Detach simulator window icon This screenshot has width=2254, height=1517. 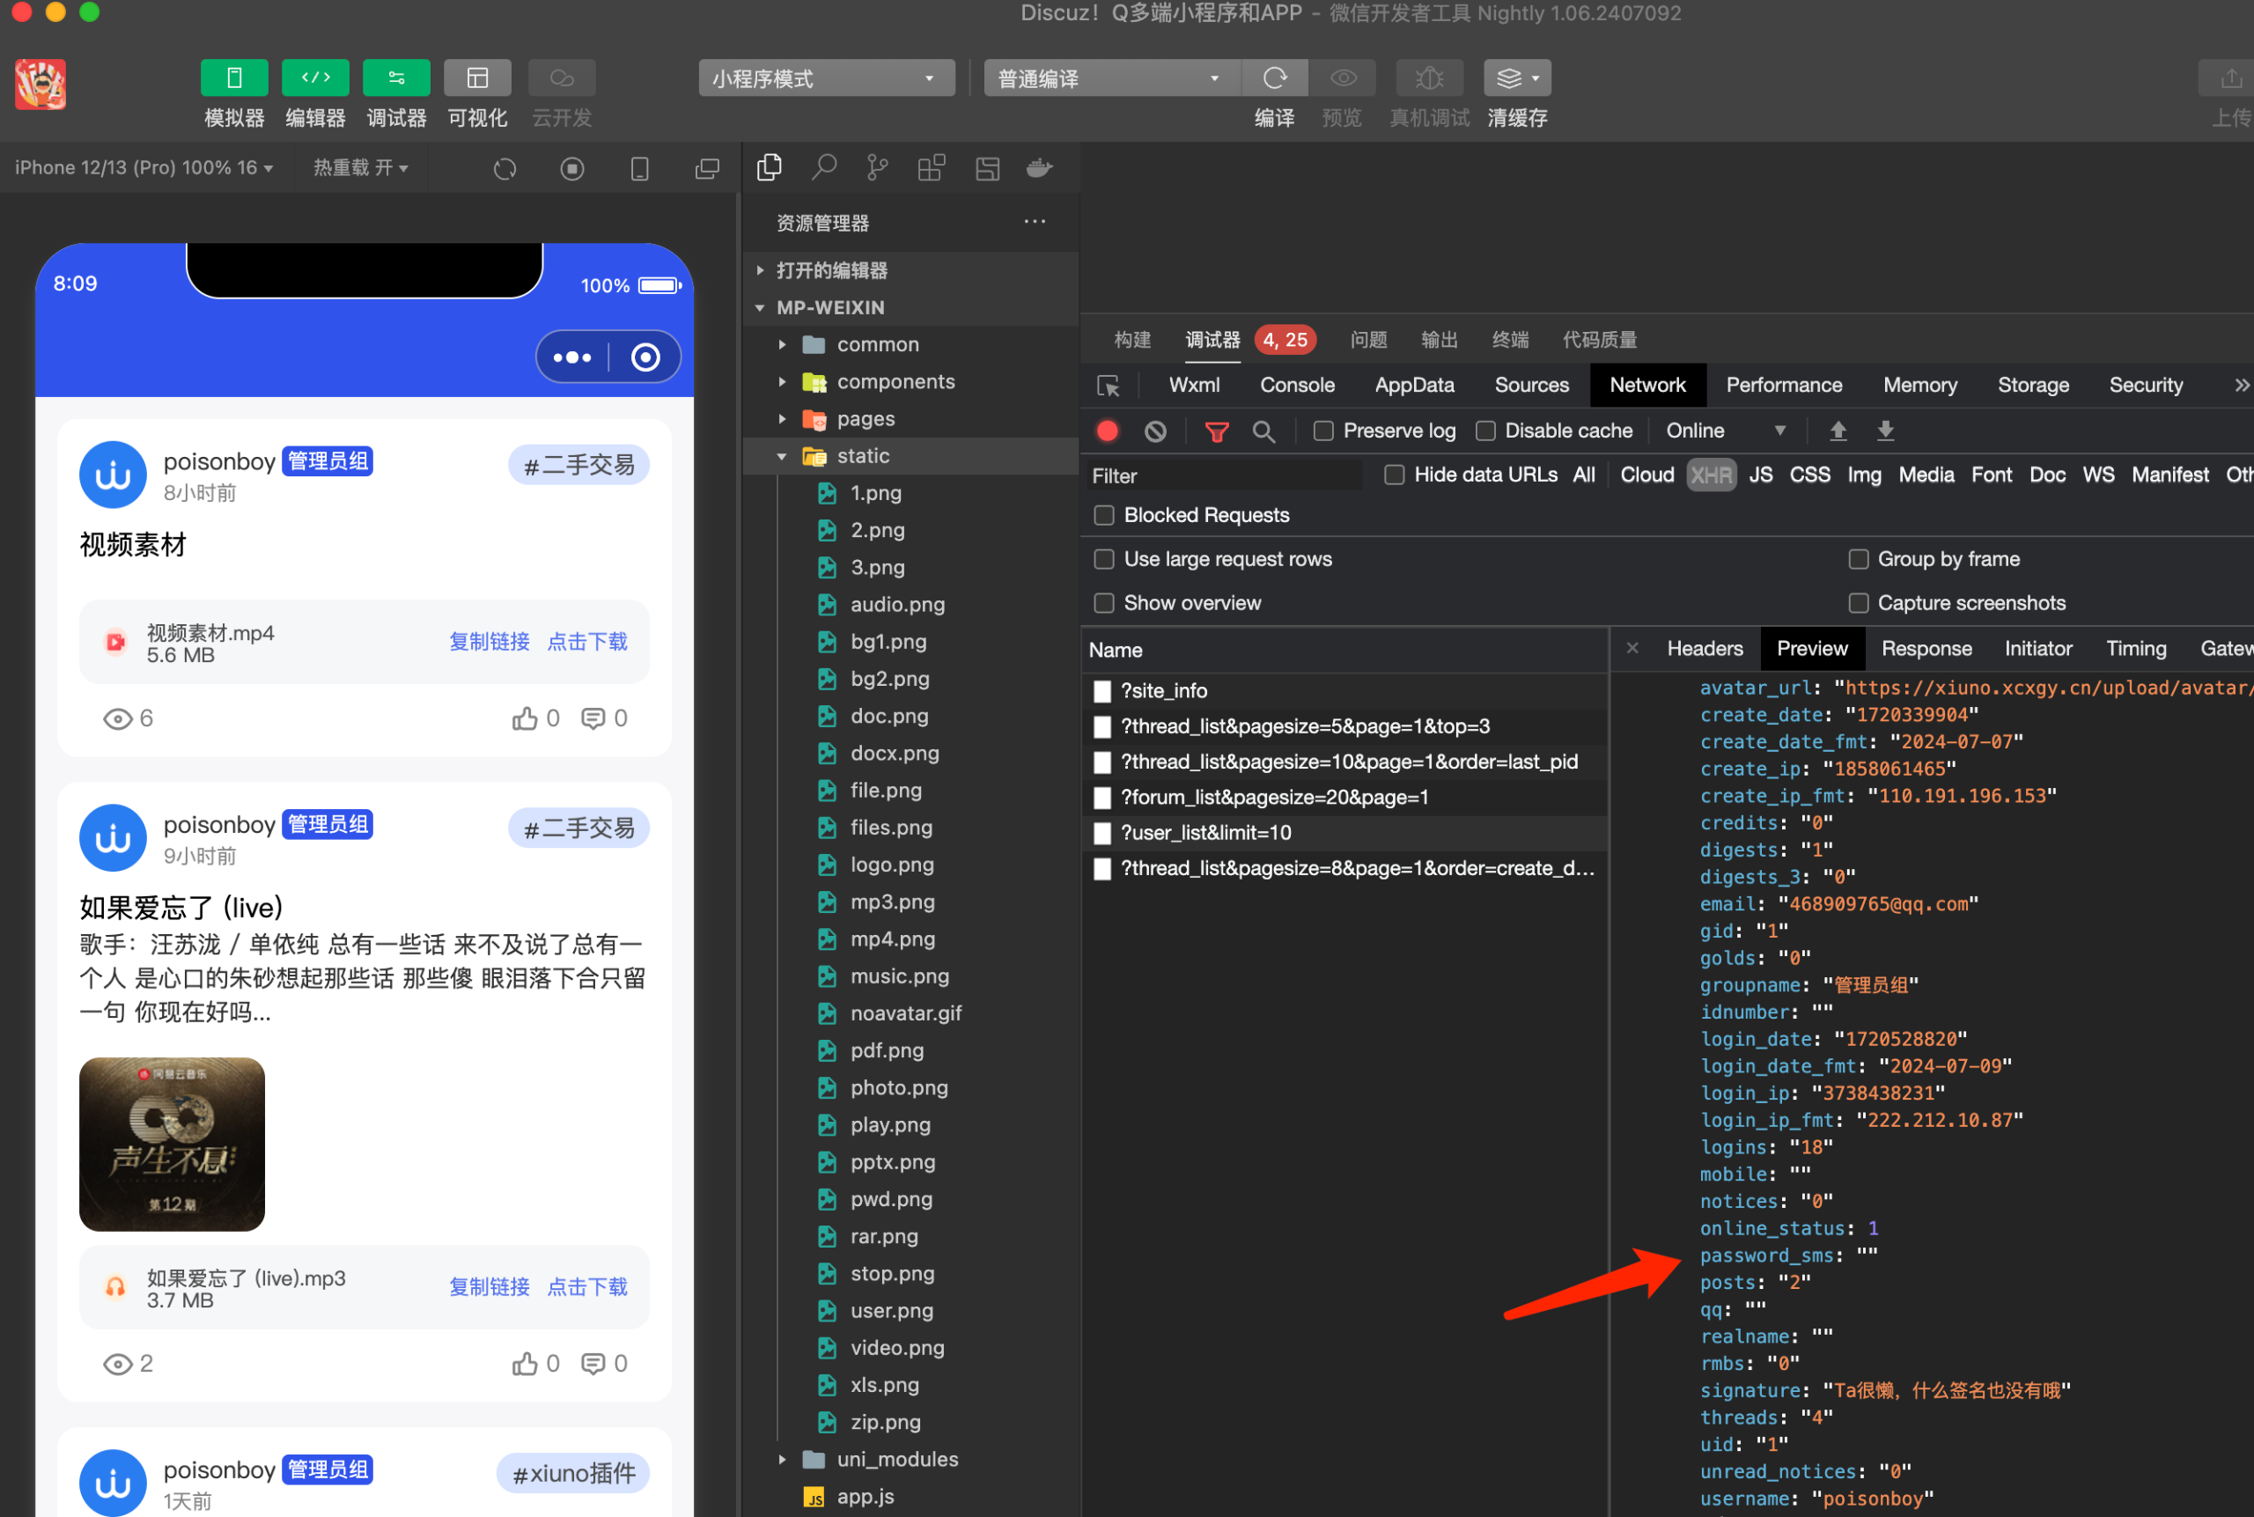[707, 169]
